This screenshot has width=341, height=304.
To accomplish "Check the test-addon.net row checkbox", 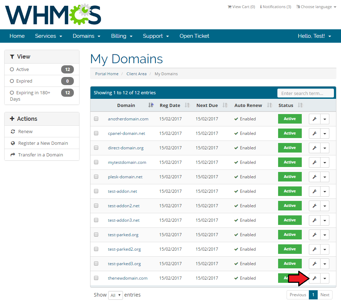I will tap(96, 191).
